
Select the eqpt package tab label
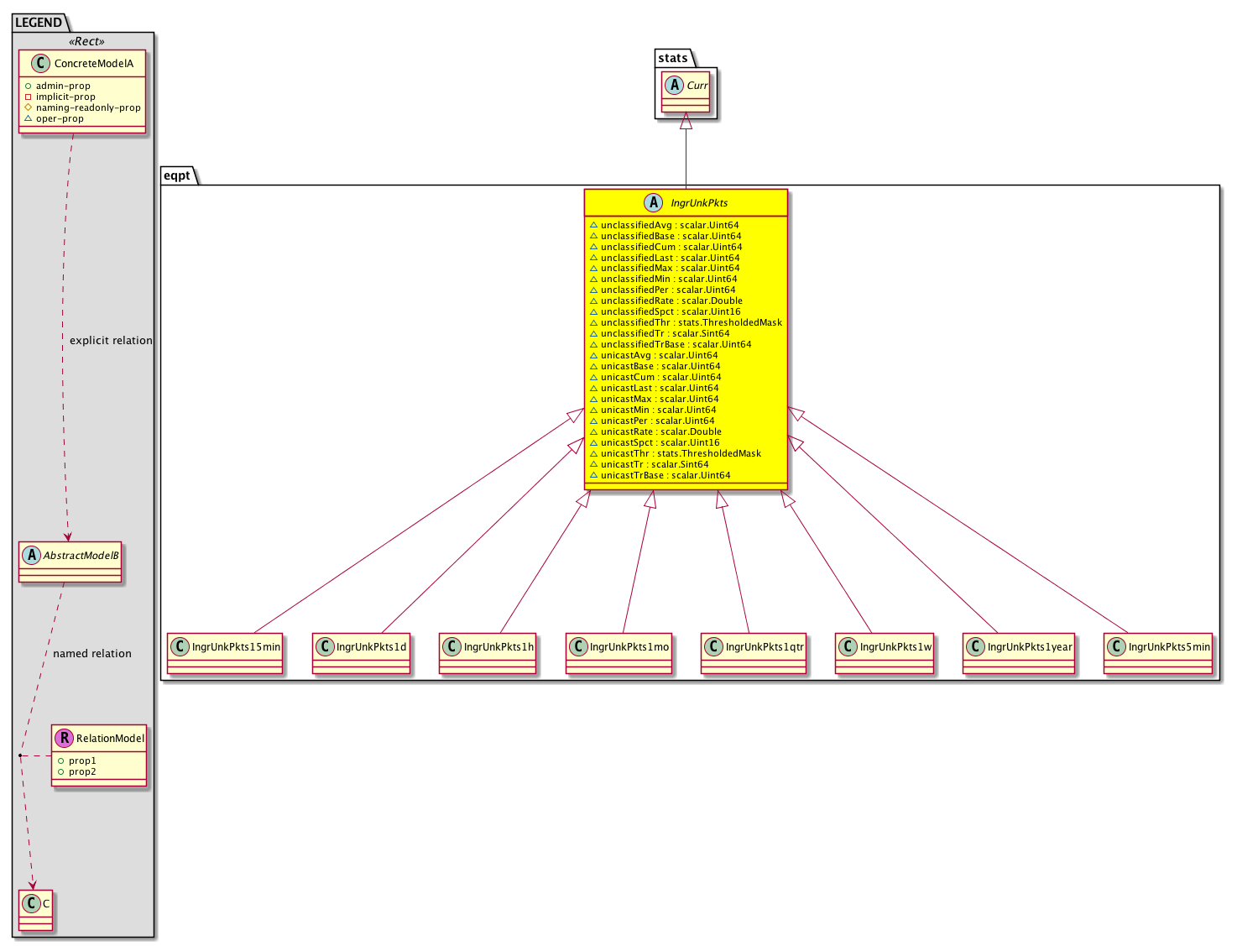[177, 175]
